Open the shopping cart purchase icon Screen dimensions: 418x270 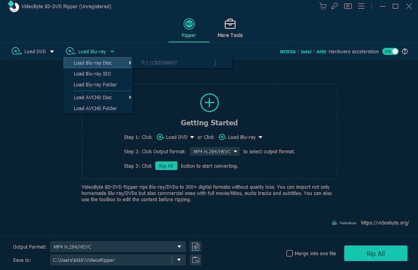323,6
